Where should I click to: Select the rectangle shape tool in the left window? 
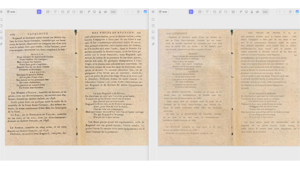click(74, 12)
